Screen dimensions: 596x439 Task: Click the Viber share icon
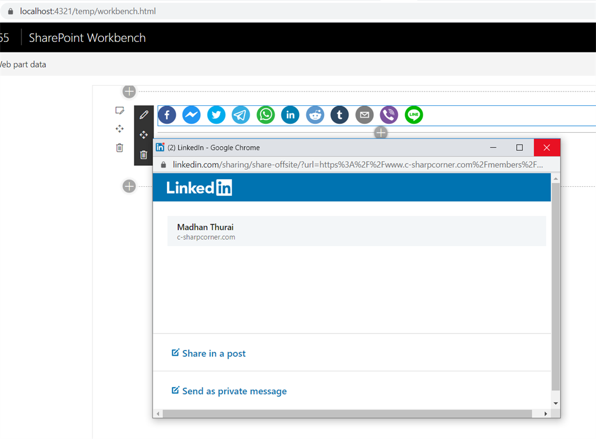[389, 115]
